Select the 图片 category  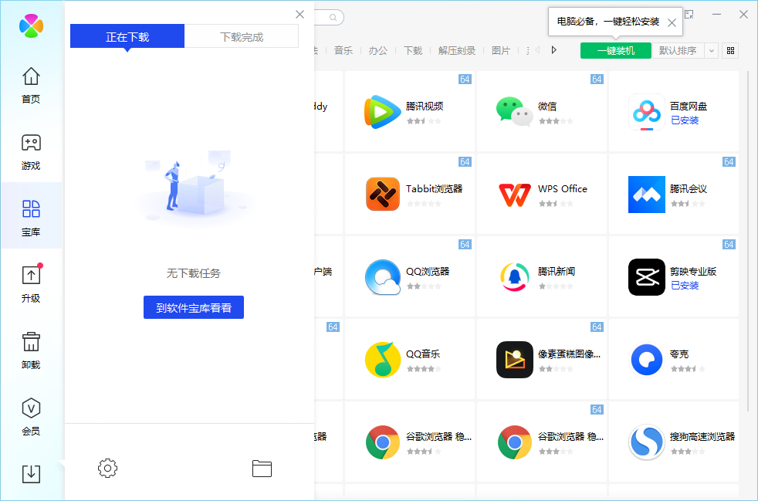coord(501,50)
